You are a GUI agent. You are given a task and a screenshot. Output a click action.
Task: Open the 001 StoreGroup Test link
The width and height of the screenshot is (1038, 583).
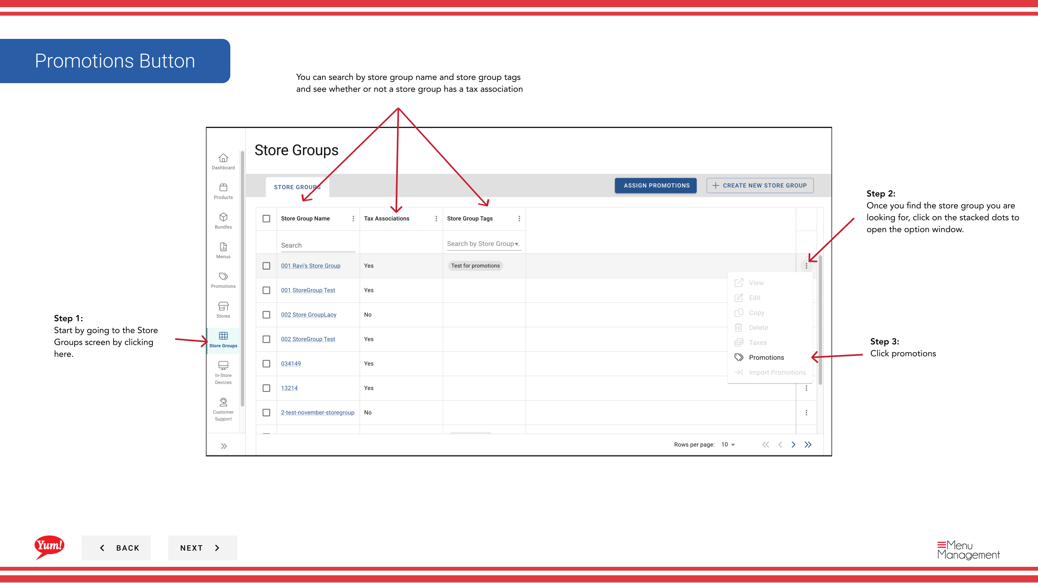pos(308,290)
